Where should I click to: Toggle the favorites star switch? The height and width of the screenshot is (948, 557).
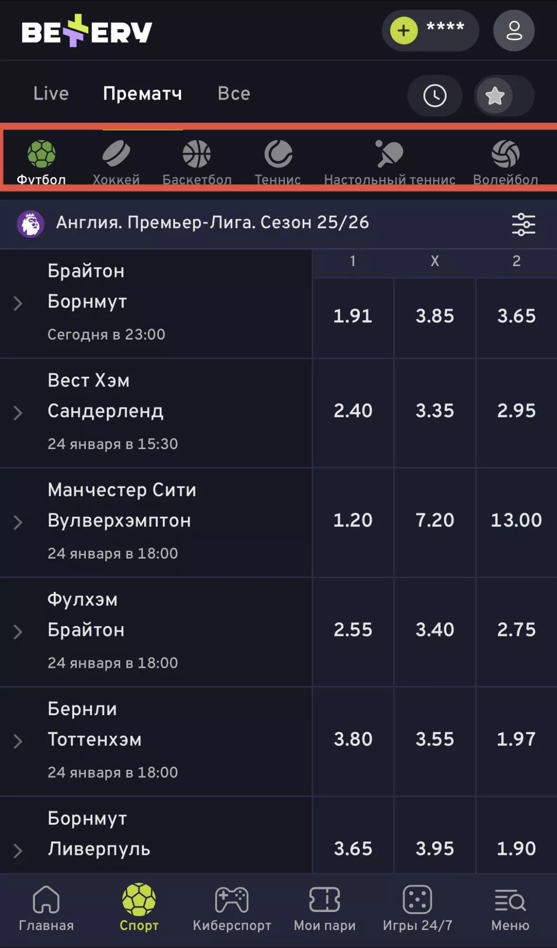[504, 96]
